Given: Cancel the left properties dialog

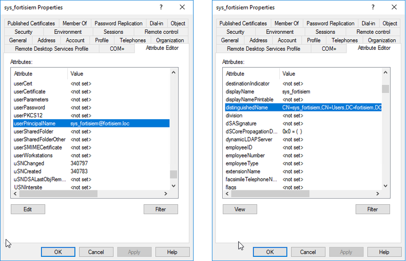Looking at the screenshot, I should (x=96, y=252).
